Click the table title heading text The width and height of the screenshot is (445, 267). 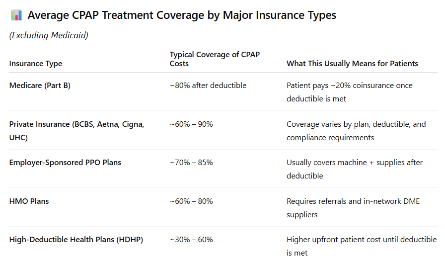182,15
